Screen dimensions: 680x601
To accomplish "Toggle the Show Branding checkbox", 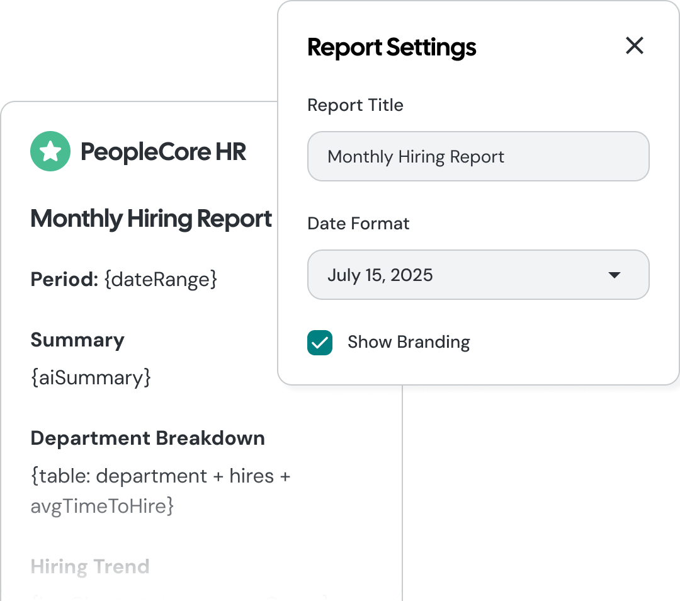I will pos(320,342).
